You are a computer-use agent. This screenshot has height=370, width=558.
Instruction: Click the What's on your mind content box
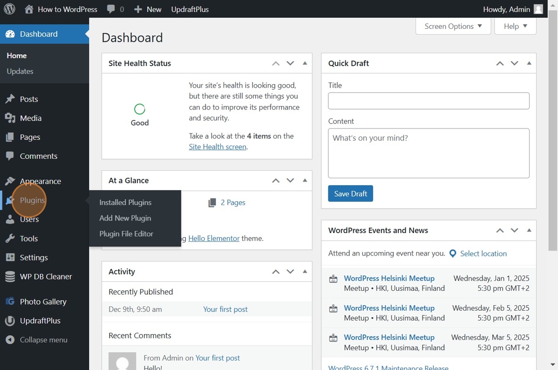(x=428, y=153)
